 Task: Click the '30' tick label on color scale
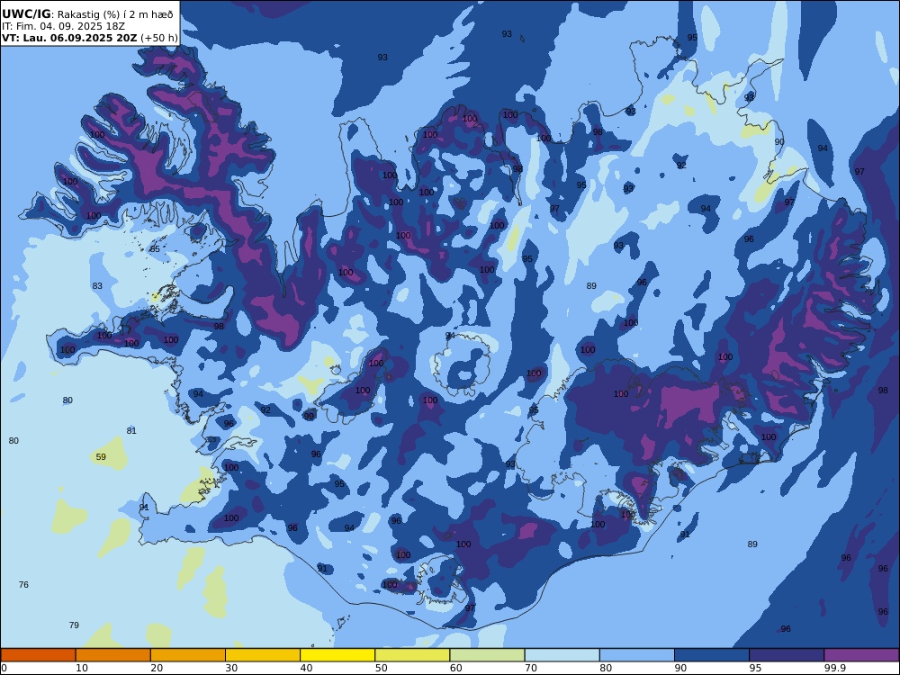pyautogui.click(x=231, y=668)
